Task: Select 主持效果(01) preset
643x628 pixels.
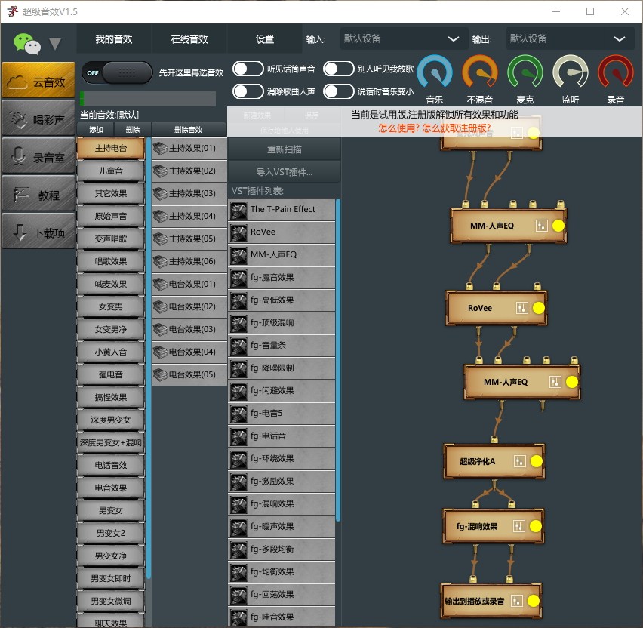Action: coord(189,148)
